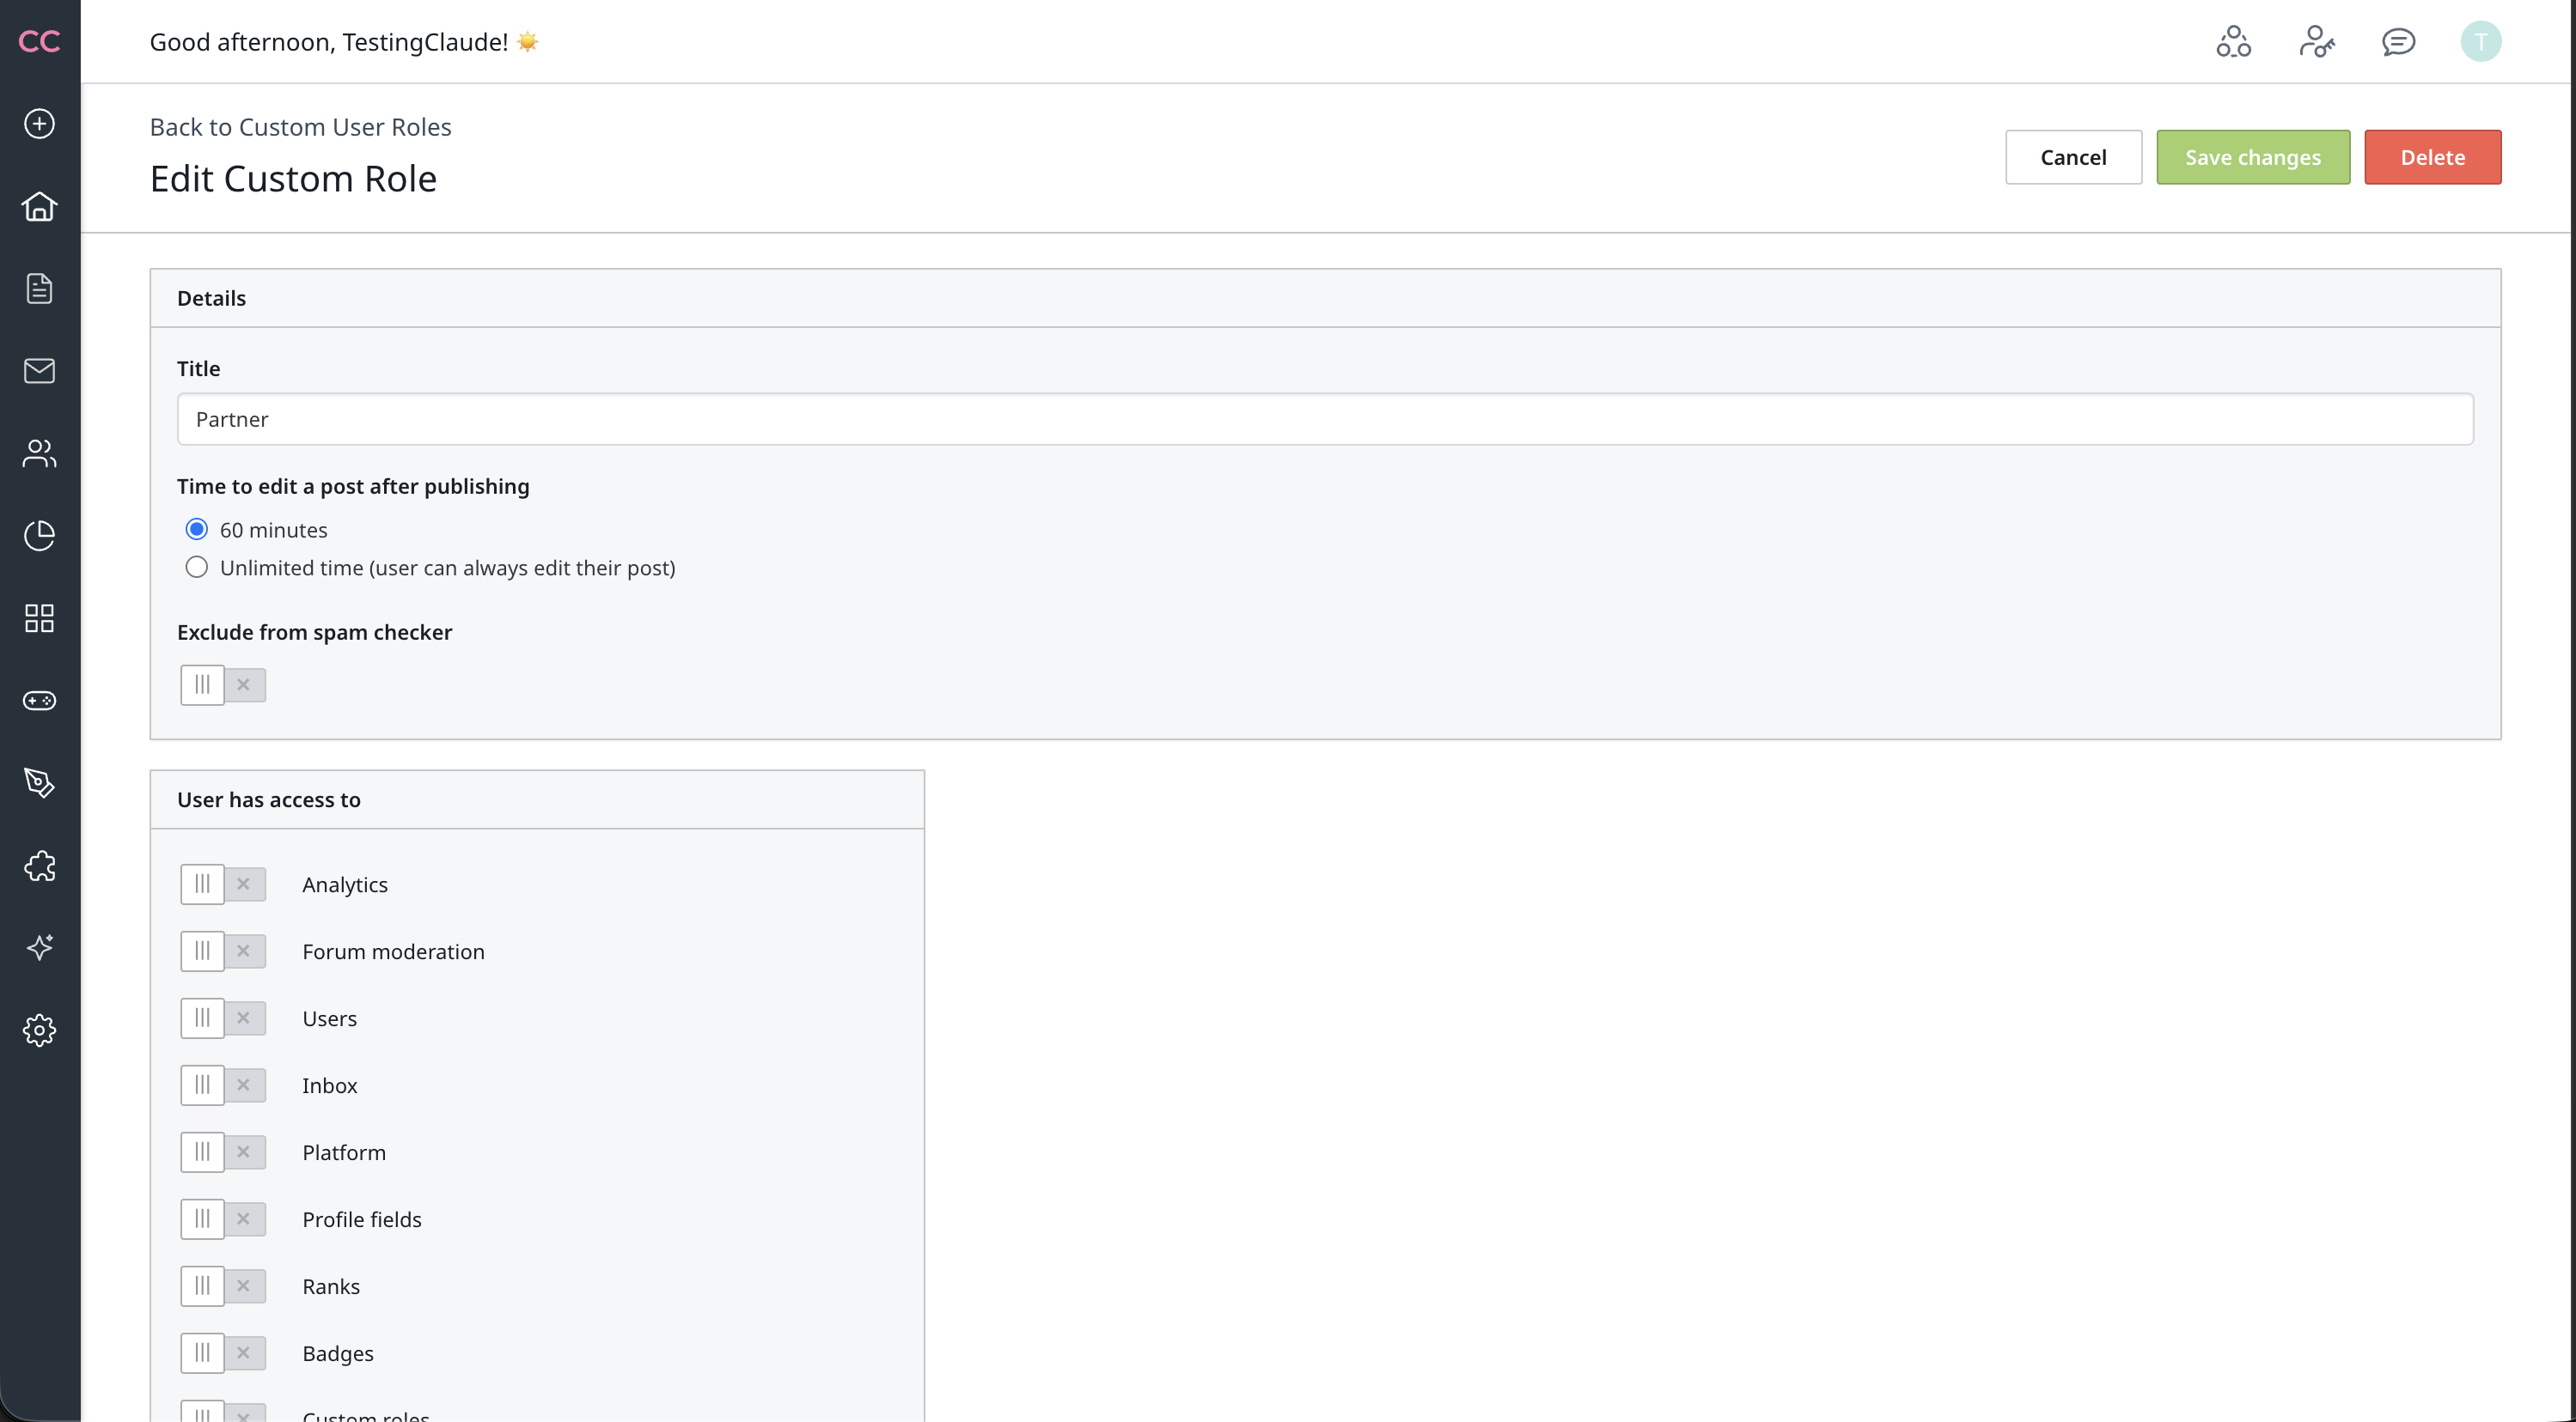Click the red Delete button

tap(2432, 157)
